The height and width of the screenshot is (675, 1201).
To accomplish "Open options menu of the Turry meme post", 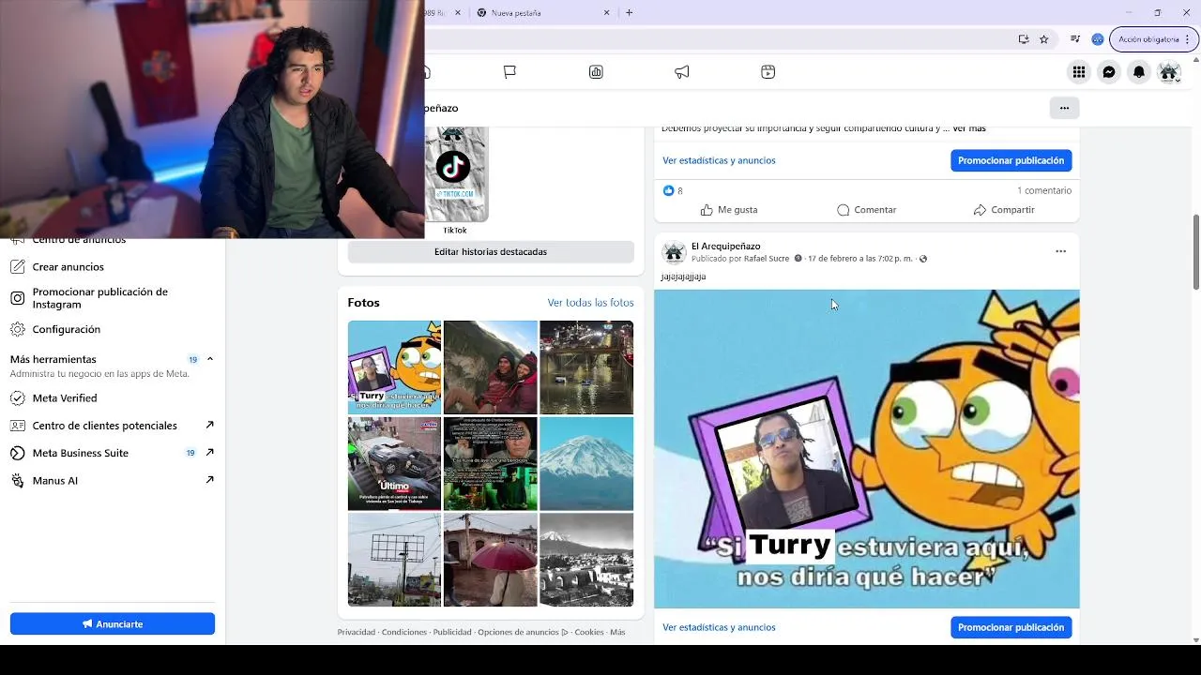I will (x=1060, y=251).
